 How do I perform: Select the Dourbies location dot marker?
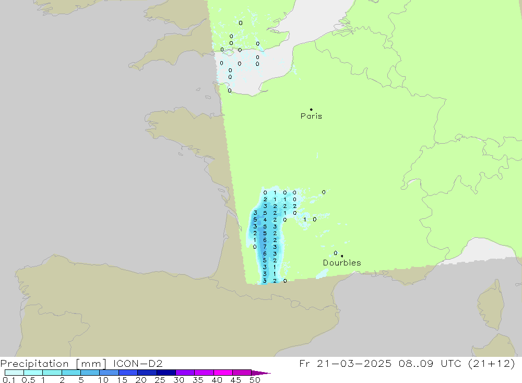342,256
